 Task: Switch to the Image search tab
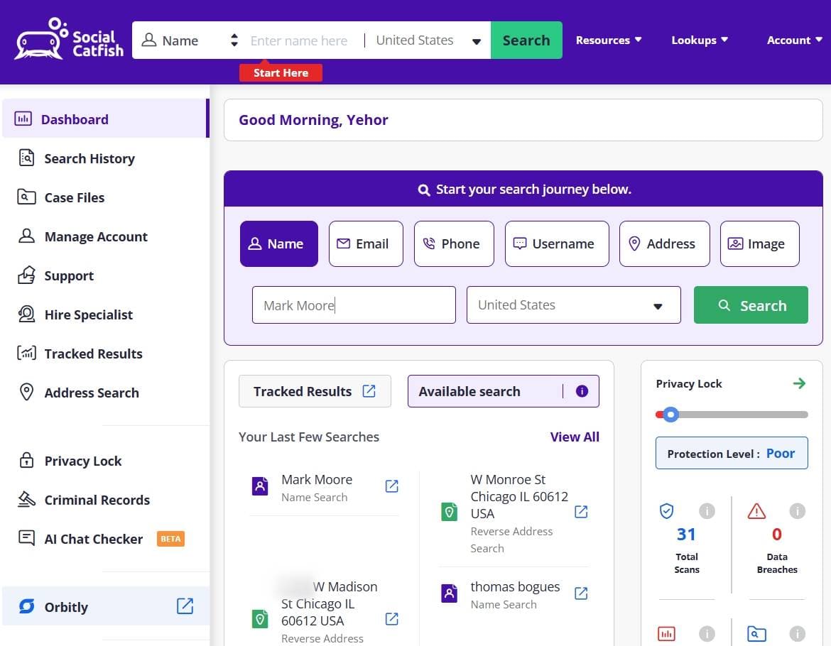pos(759,243)
